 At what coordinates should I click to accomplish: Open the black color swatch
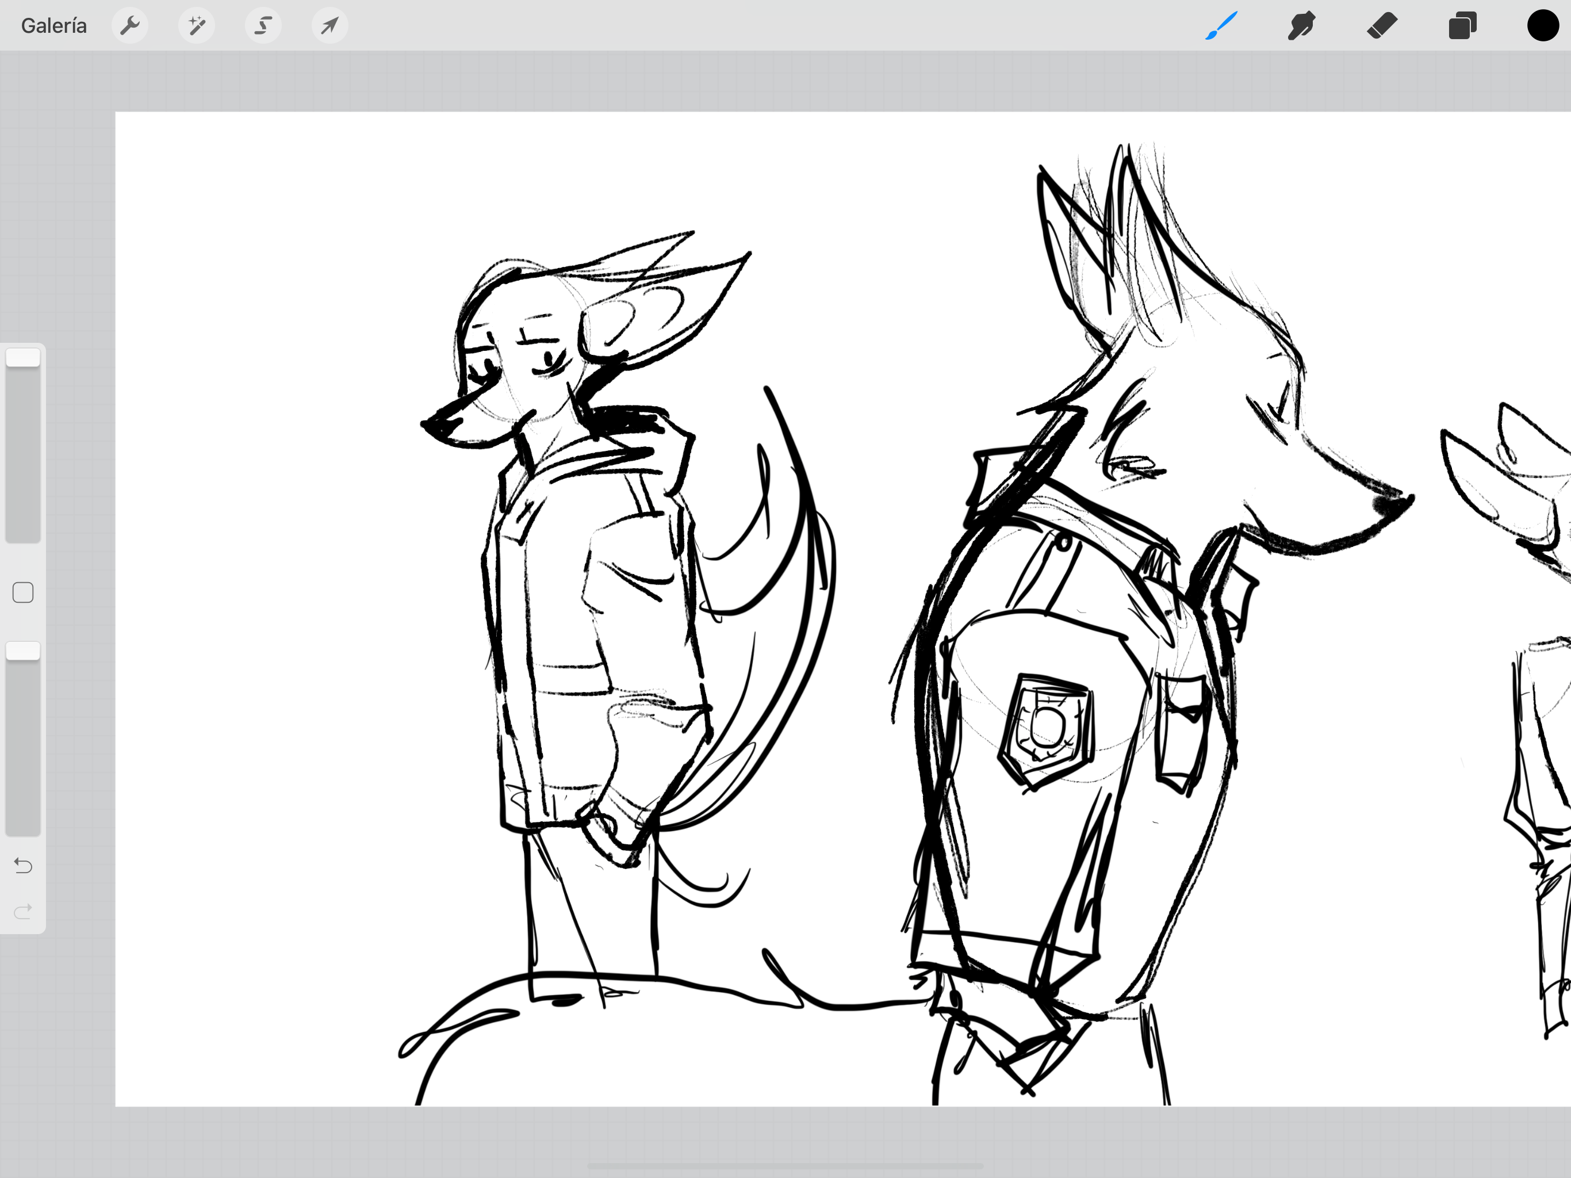[1543, 25]
